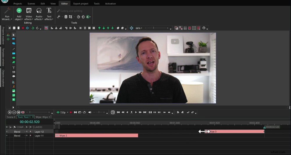Select the Line drawing tool
Image resolution: width=291 pixels, height=155 pixels.
coord(14,49)
